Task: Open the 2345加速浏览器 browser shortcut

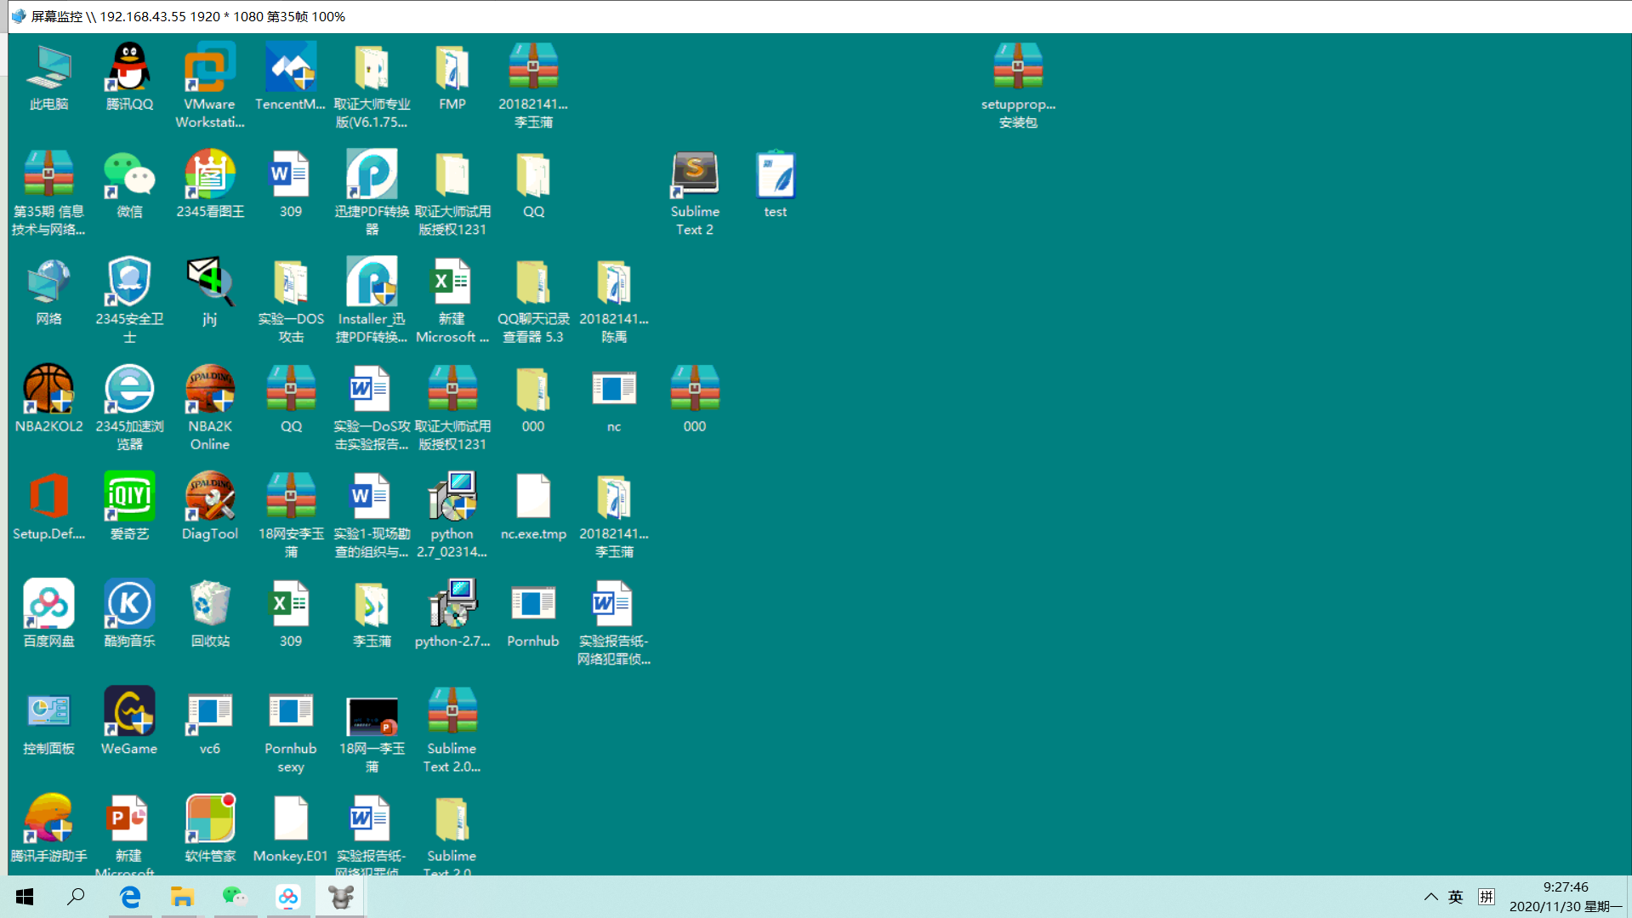Action: pyautogui.click(x=129, y=408)
